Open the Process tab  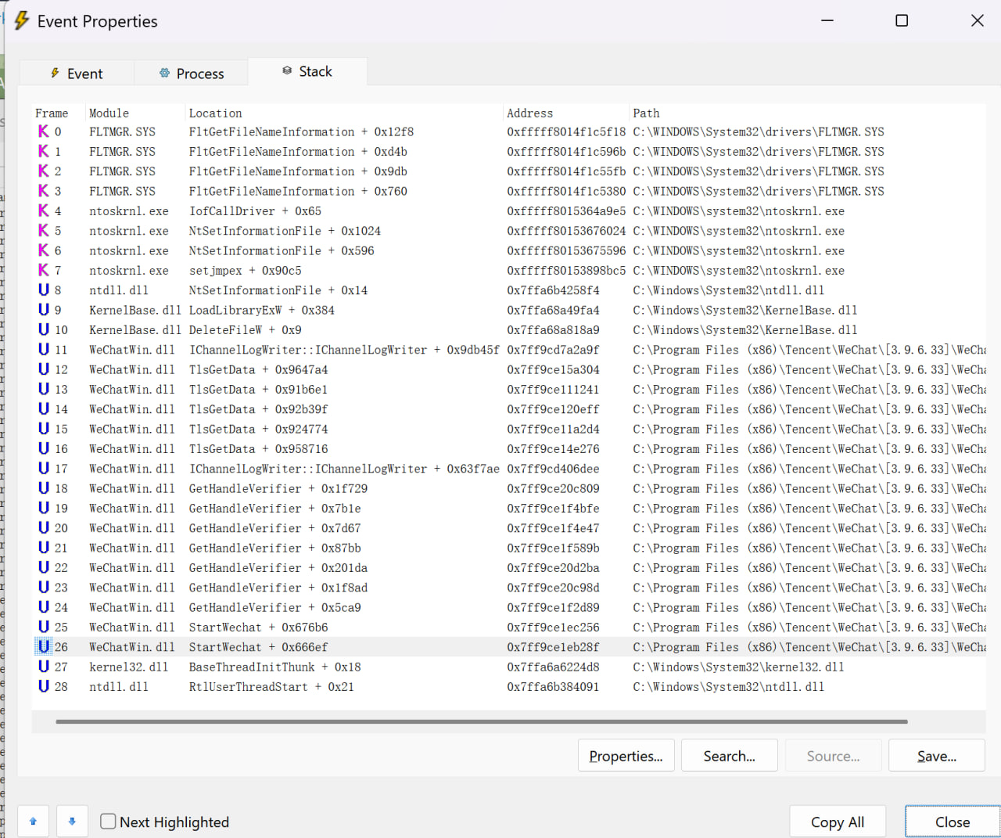[x=192, y=74]
